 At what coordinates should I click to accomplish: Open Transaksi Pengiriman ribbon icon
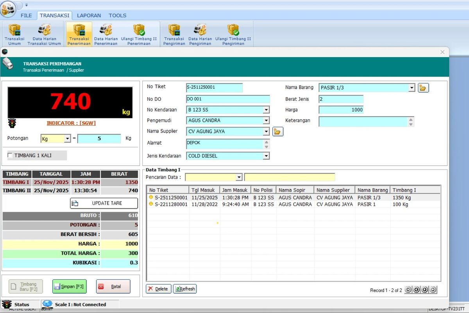coord(174,34)
